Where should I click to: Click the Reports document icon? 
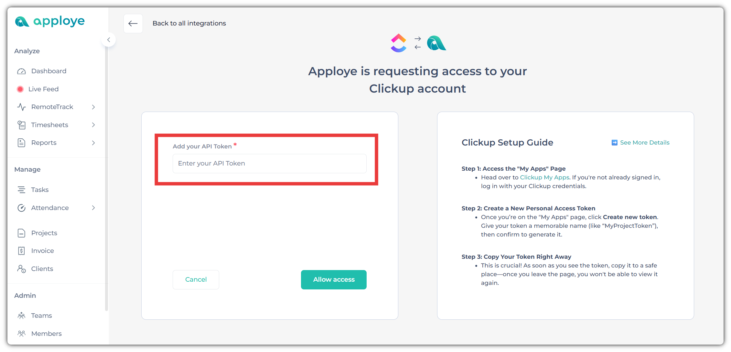(x=21, y=143)
